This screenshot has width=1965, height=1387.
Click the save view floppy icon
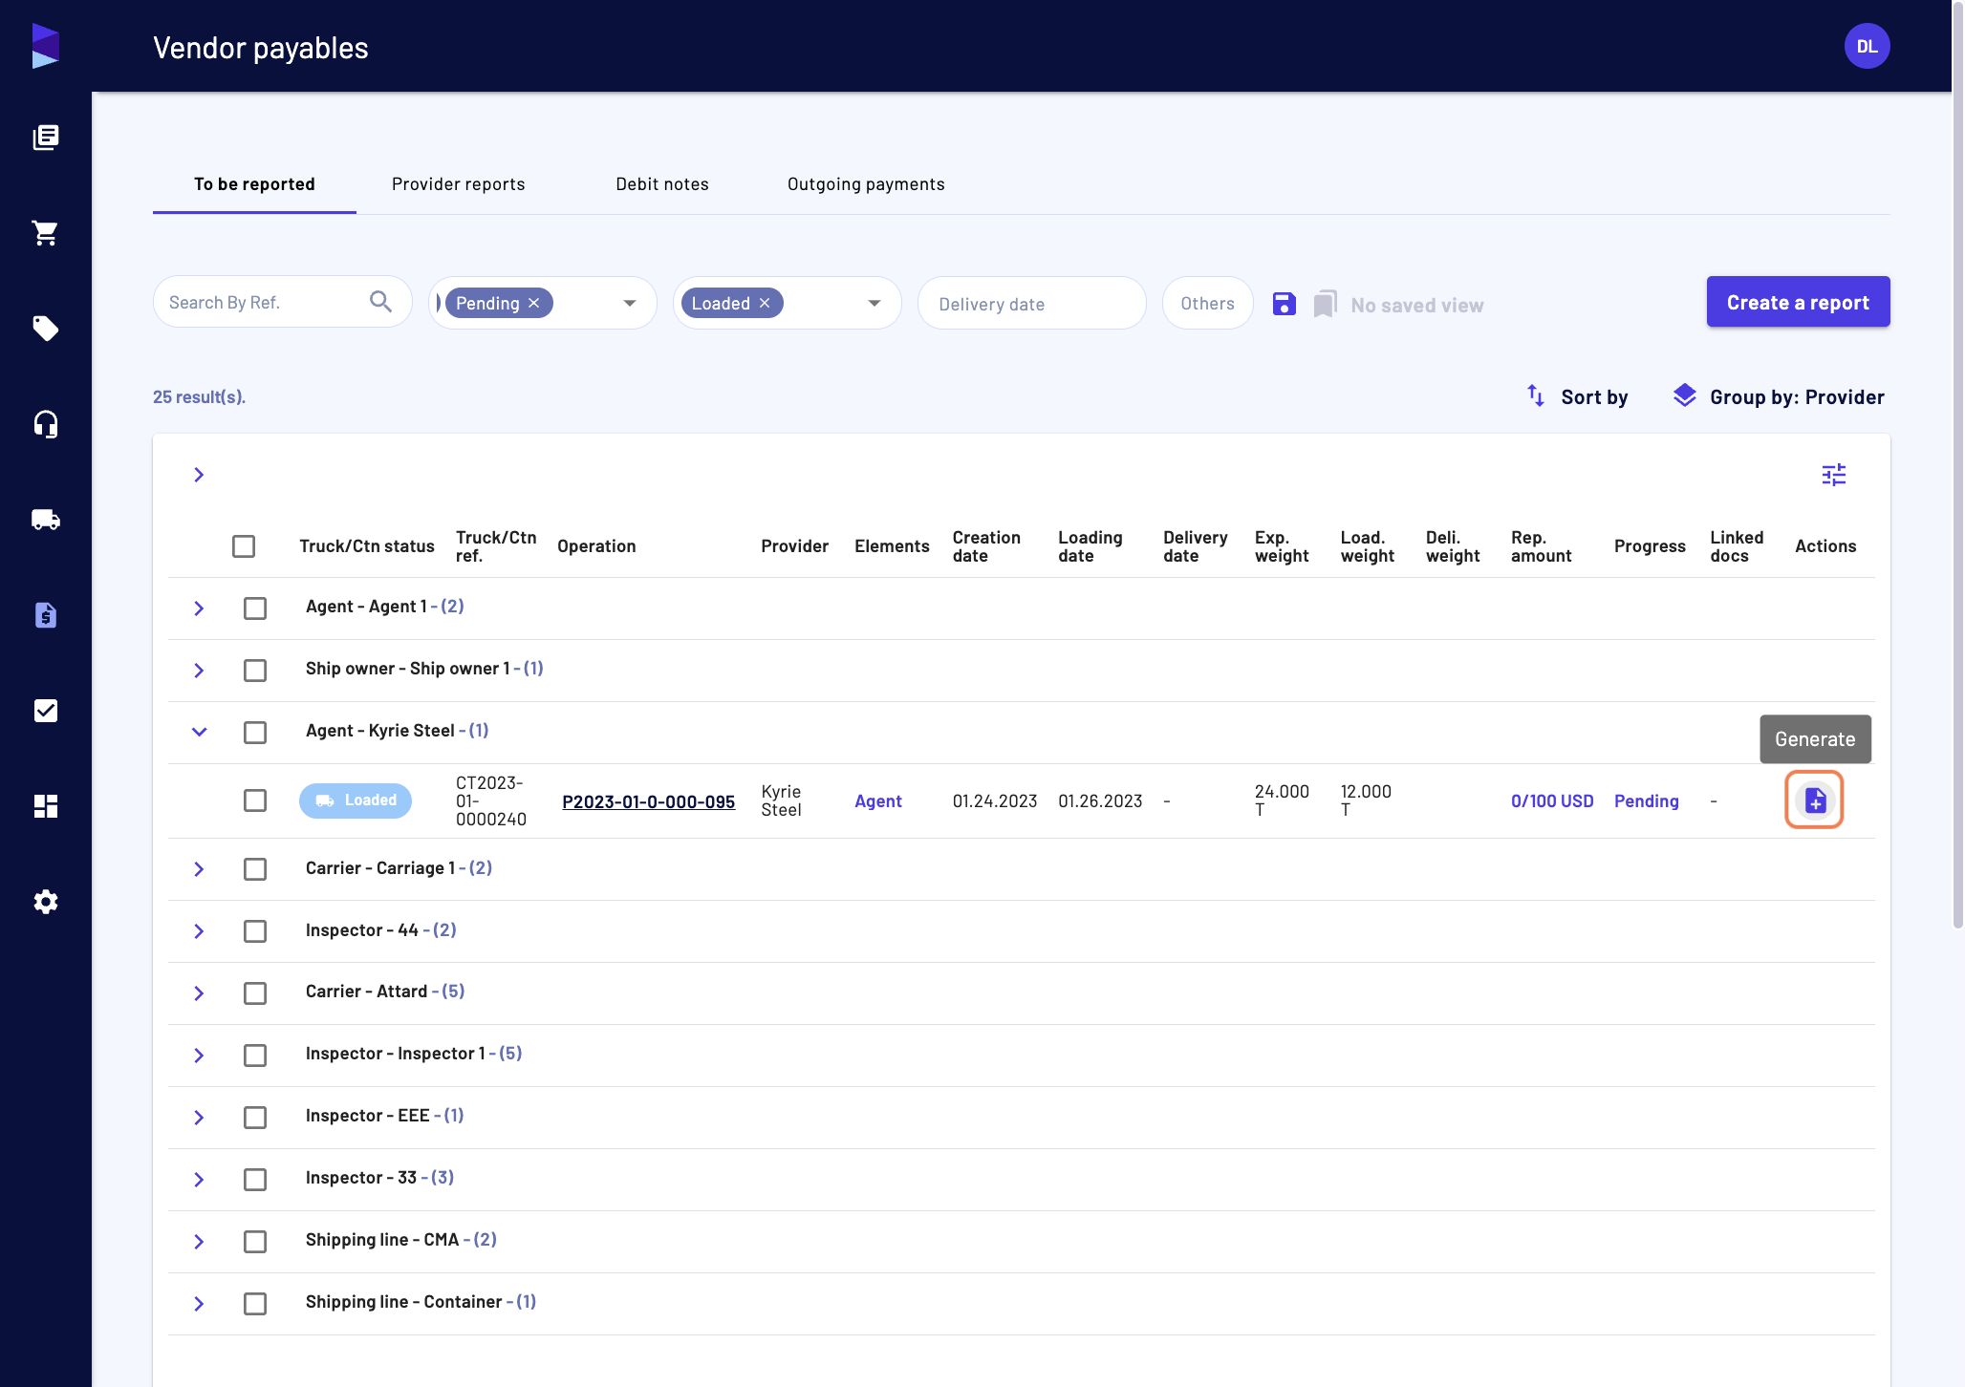[1284, 305]
